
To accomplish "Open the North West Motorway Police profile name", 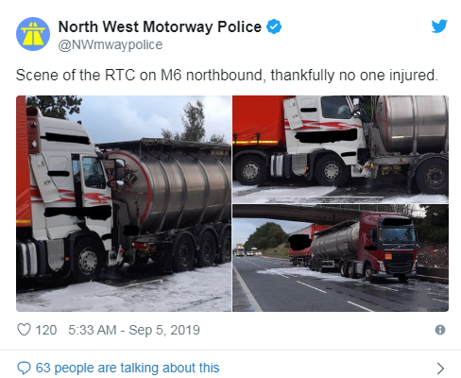I will point(160,26).
